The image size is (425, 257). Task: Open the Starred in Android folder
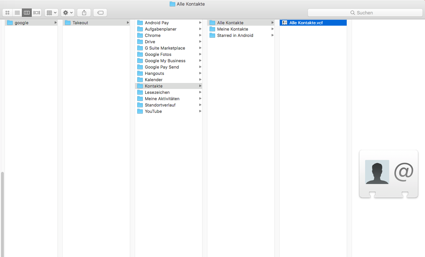[x=241, y=35]
